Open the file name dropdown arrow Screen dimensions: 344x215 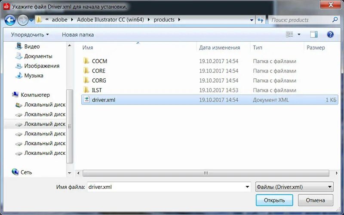247,187
